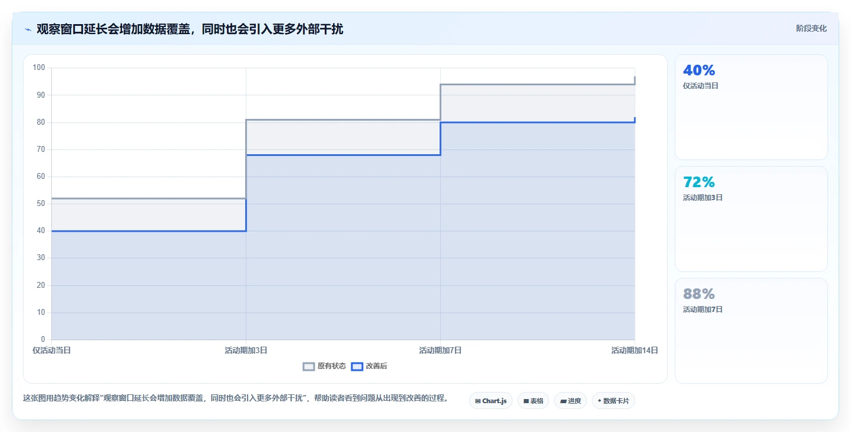Click the description text below the chart
This screenshot has width=851, height=432.
pos(236,398)
